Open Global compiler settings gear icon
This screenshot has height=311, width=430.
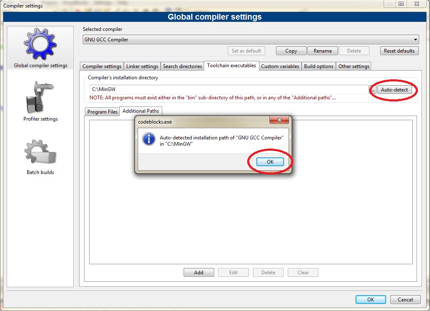[40, 44]
